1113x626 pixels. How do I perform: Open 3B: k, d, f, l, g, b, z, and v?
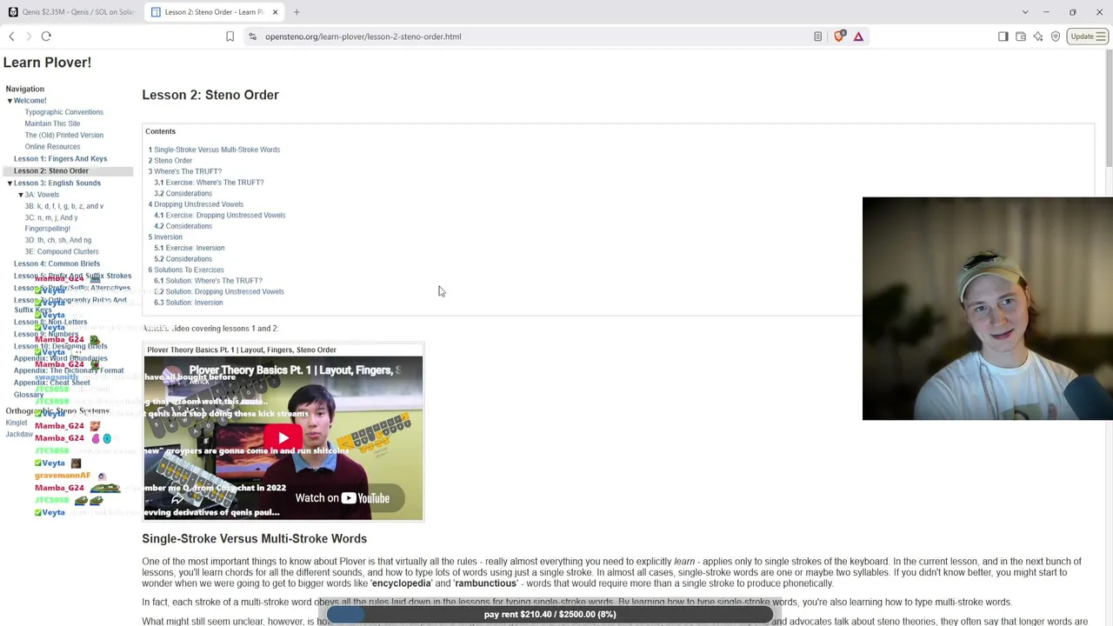click(x=63, y=206)
